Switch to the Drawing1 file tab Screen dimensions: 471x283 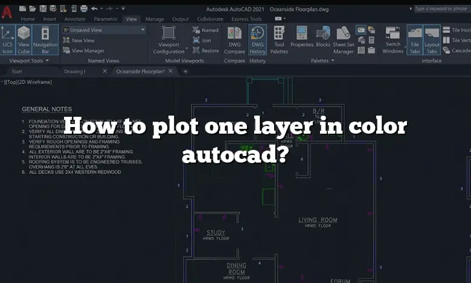click(75, 71)
